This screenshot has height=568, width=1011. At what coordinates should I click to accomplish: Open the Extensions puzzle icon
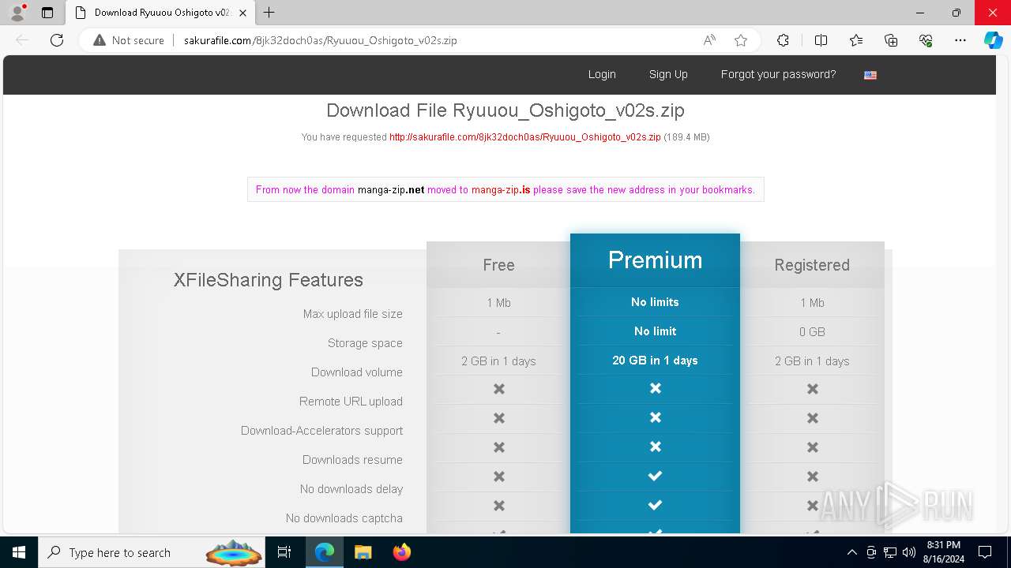pos(783,40)
